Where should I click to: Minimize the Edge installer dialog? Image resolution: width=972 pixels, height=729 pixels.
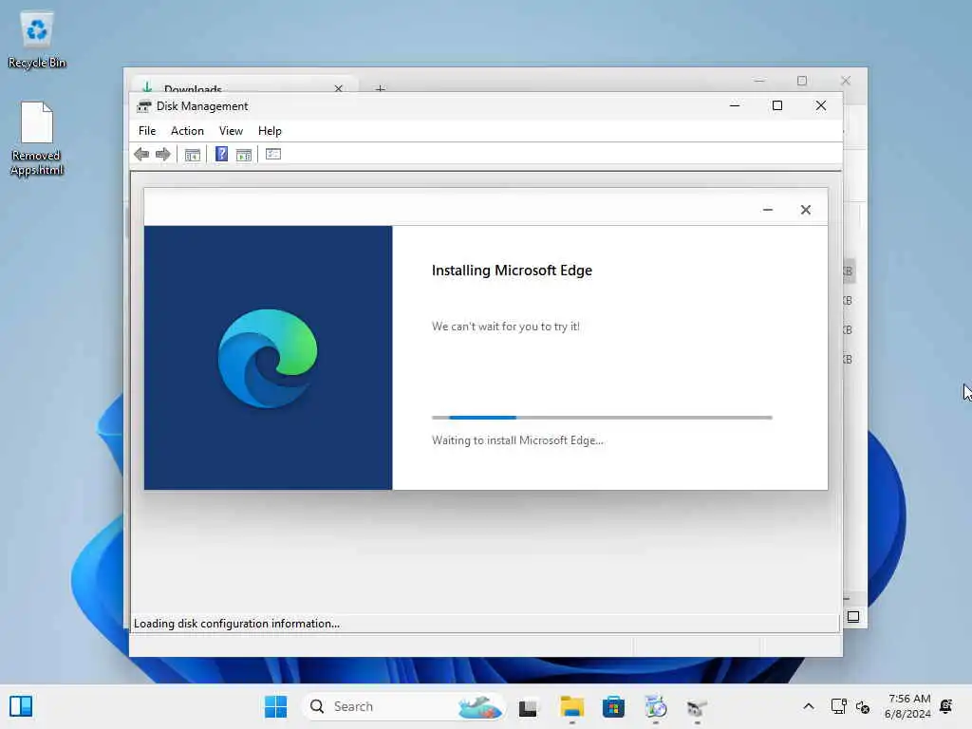(x=767, y=210)
